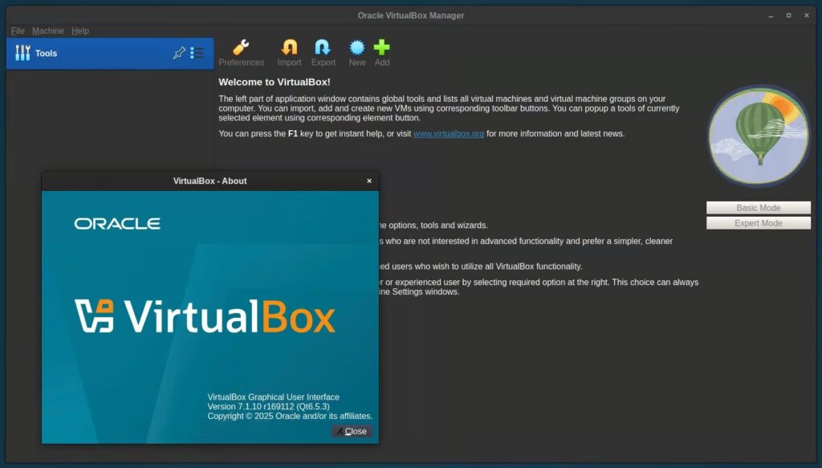Click the Export appliance toolbar icon

click(x=323, y=50)
